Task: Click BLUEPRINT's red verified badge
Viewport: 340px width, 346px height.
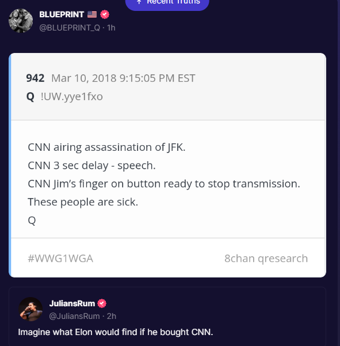Action: click(105, 14)
